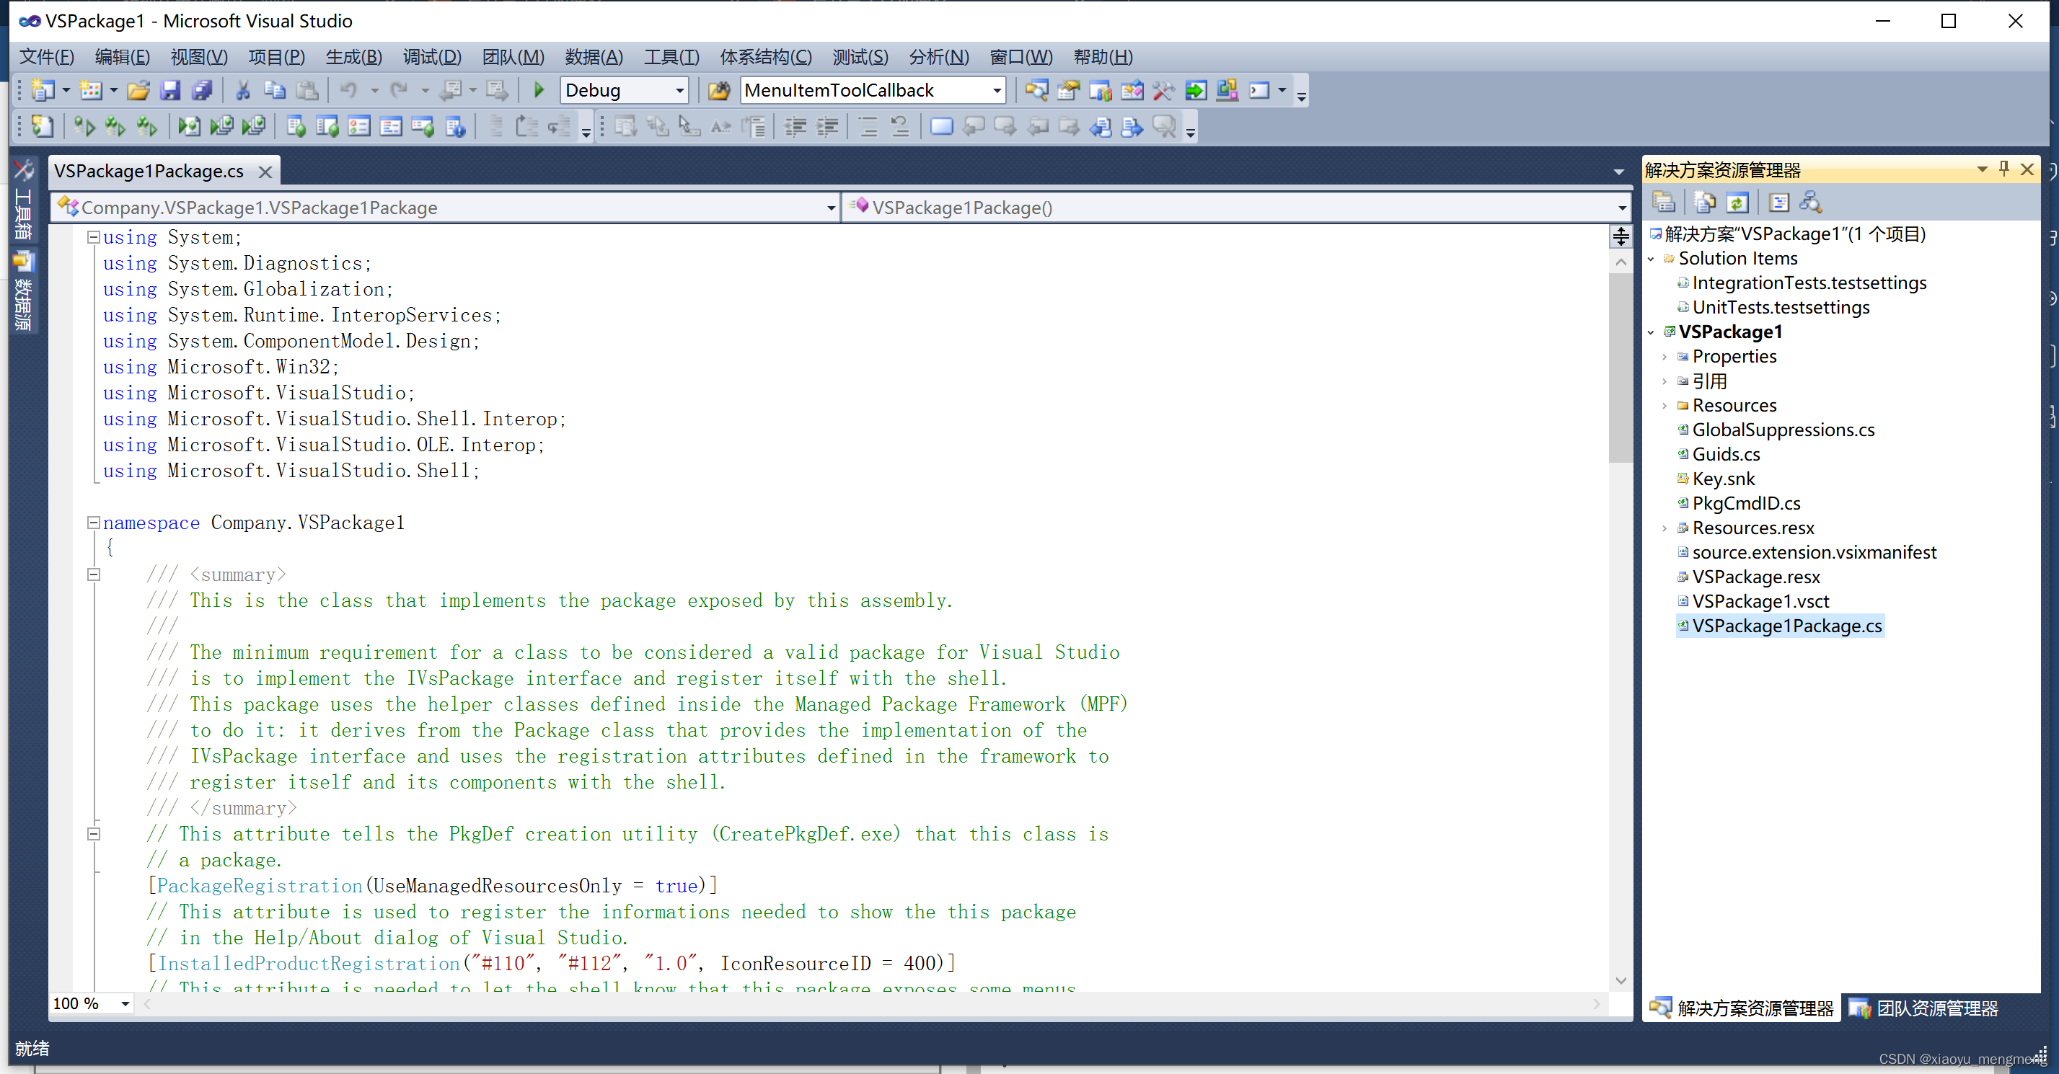Collapse the namespace Company.VSPackage1 outline box
The height and width of the screenshot is (1074, 2059).
(x=94, y=523)
